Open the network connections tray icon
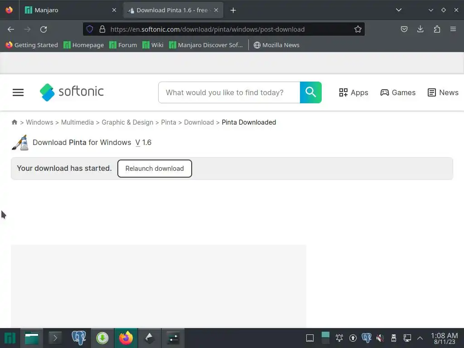 [407, 338]
